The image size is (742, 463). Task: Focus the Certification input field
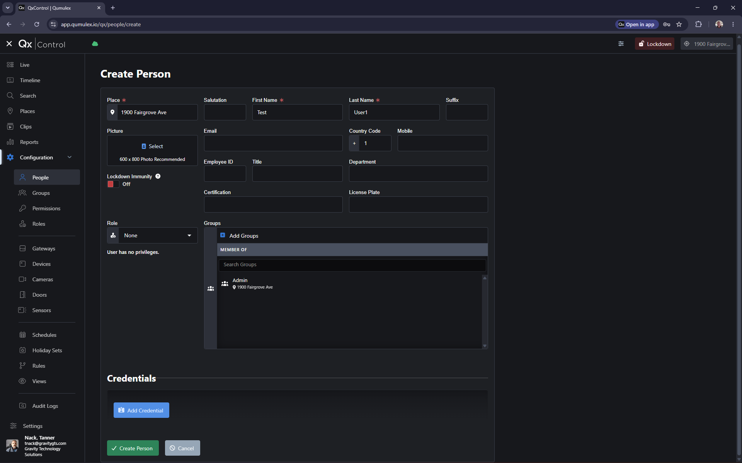[x=273, y=204]
